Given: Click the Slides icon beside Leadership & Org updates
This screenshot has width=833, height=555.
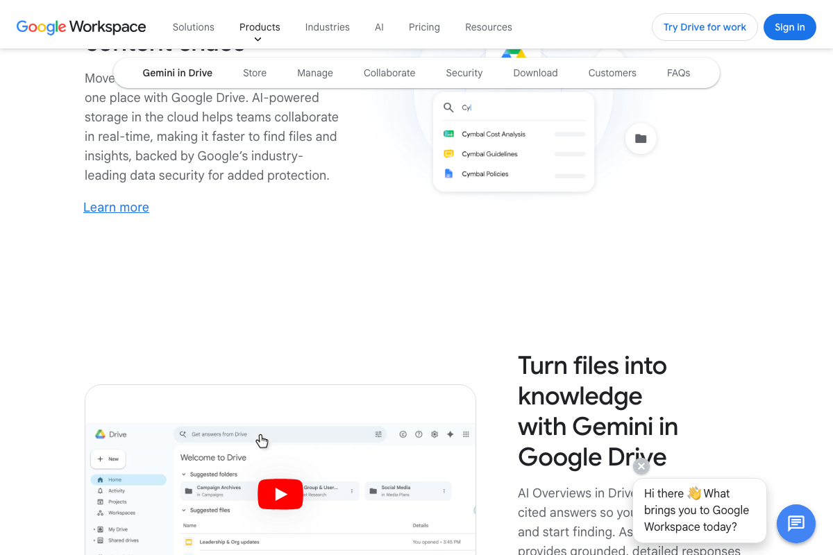Looking at the screenshot, I should (188, 542).
